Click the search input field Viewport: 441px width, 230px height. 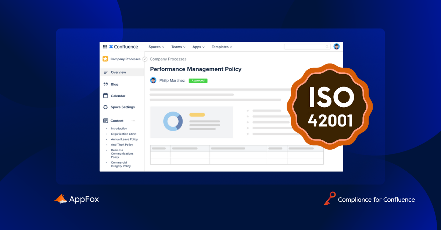305,47
